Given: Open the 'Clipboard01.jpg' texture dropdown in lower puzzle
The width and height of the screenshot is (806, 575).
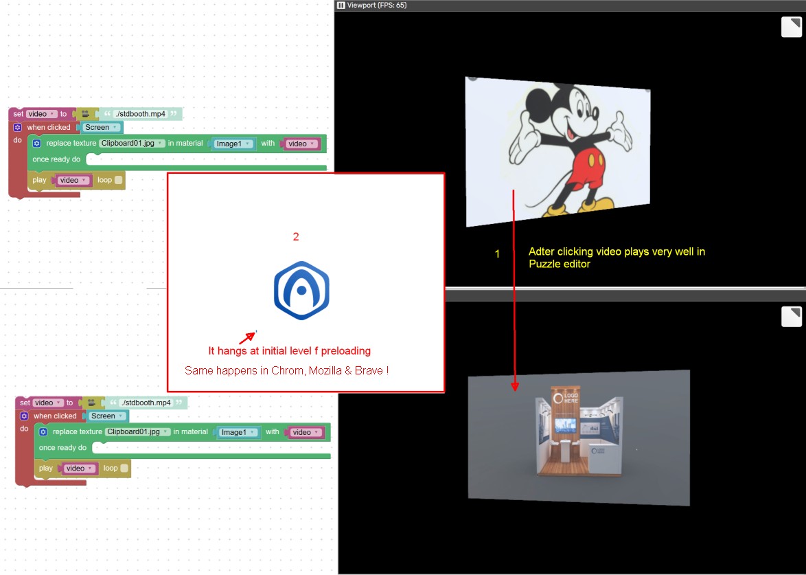Looking at the screenshot, I should (138, 432).
